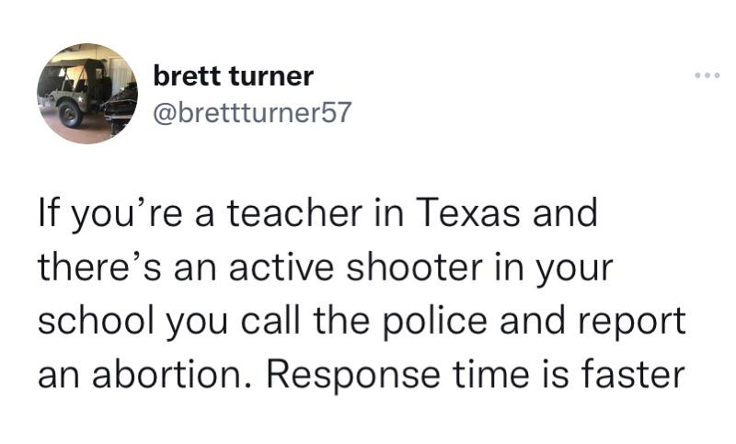This screenshot has height=444, width=736.
Task: Click the word 'shooter' in the tweet
Action: click(x=415, y=268)
